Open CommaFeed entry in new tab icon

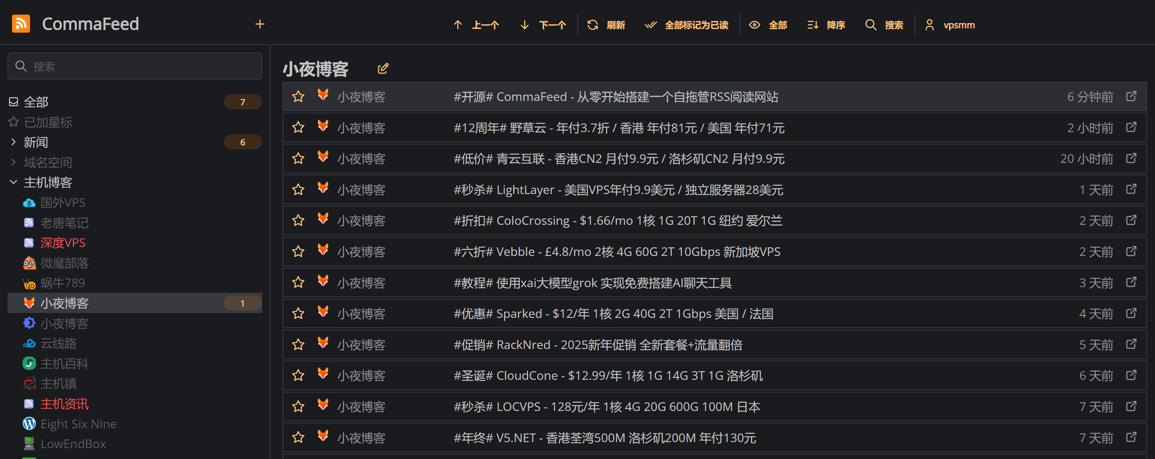coord(1131,96)
